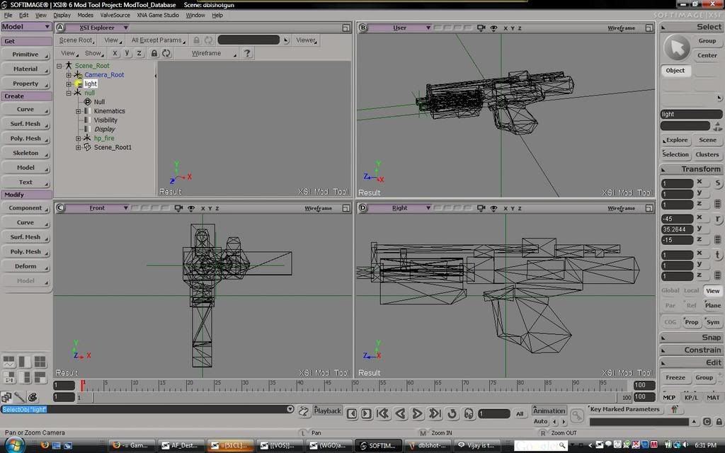725x453 pixels.
Task: Open the script editor icon next to command line
Action: [304, 411]
